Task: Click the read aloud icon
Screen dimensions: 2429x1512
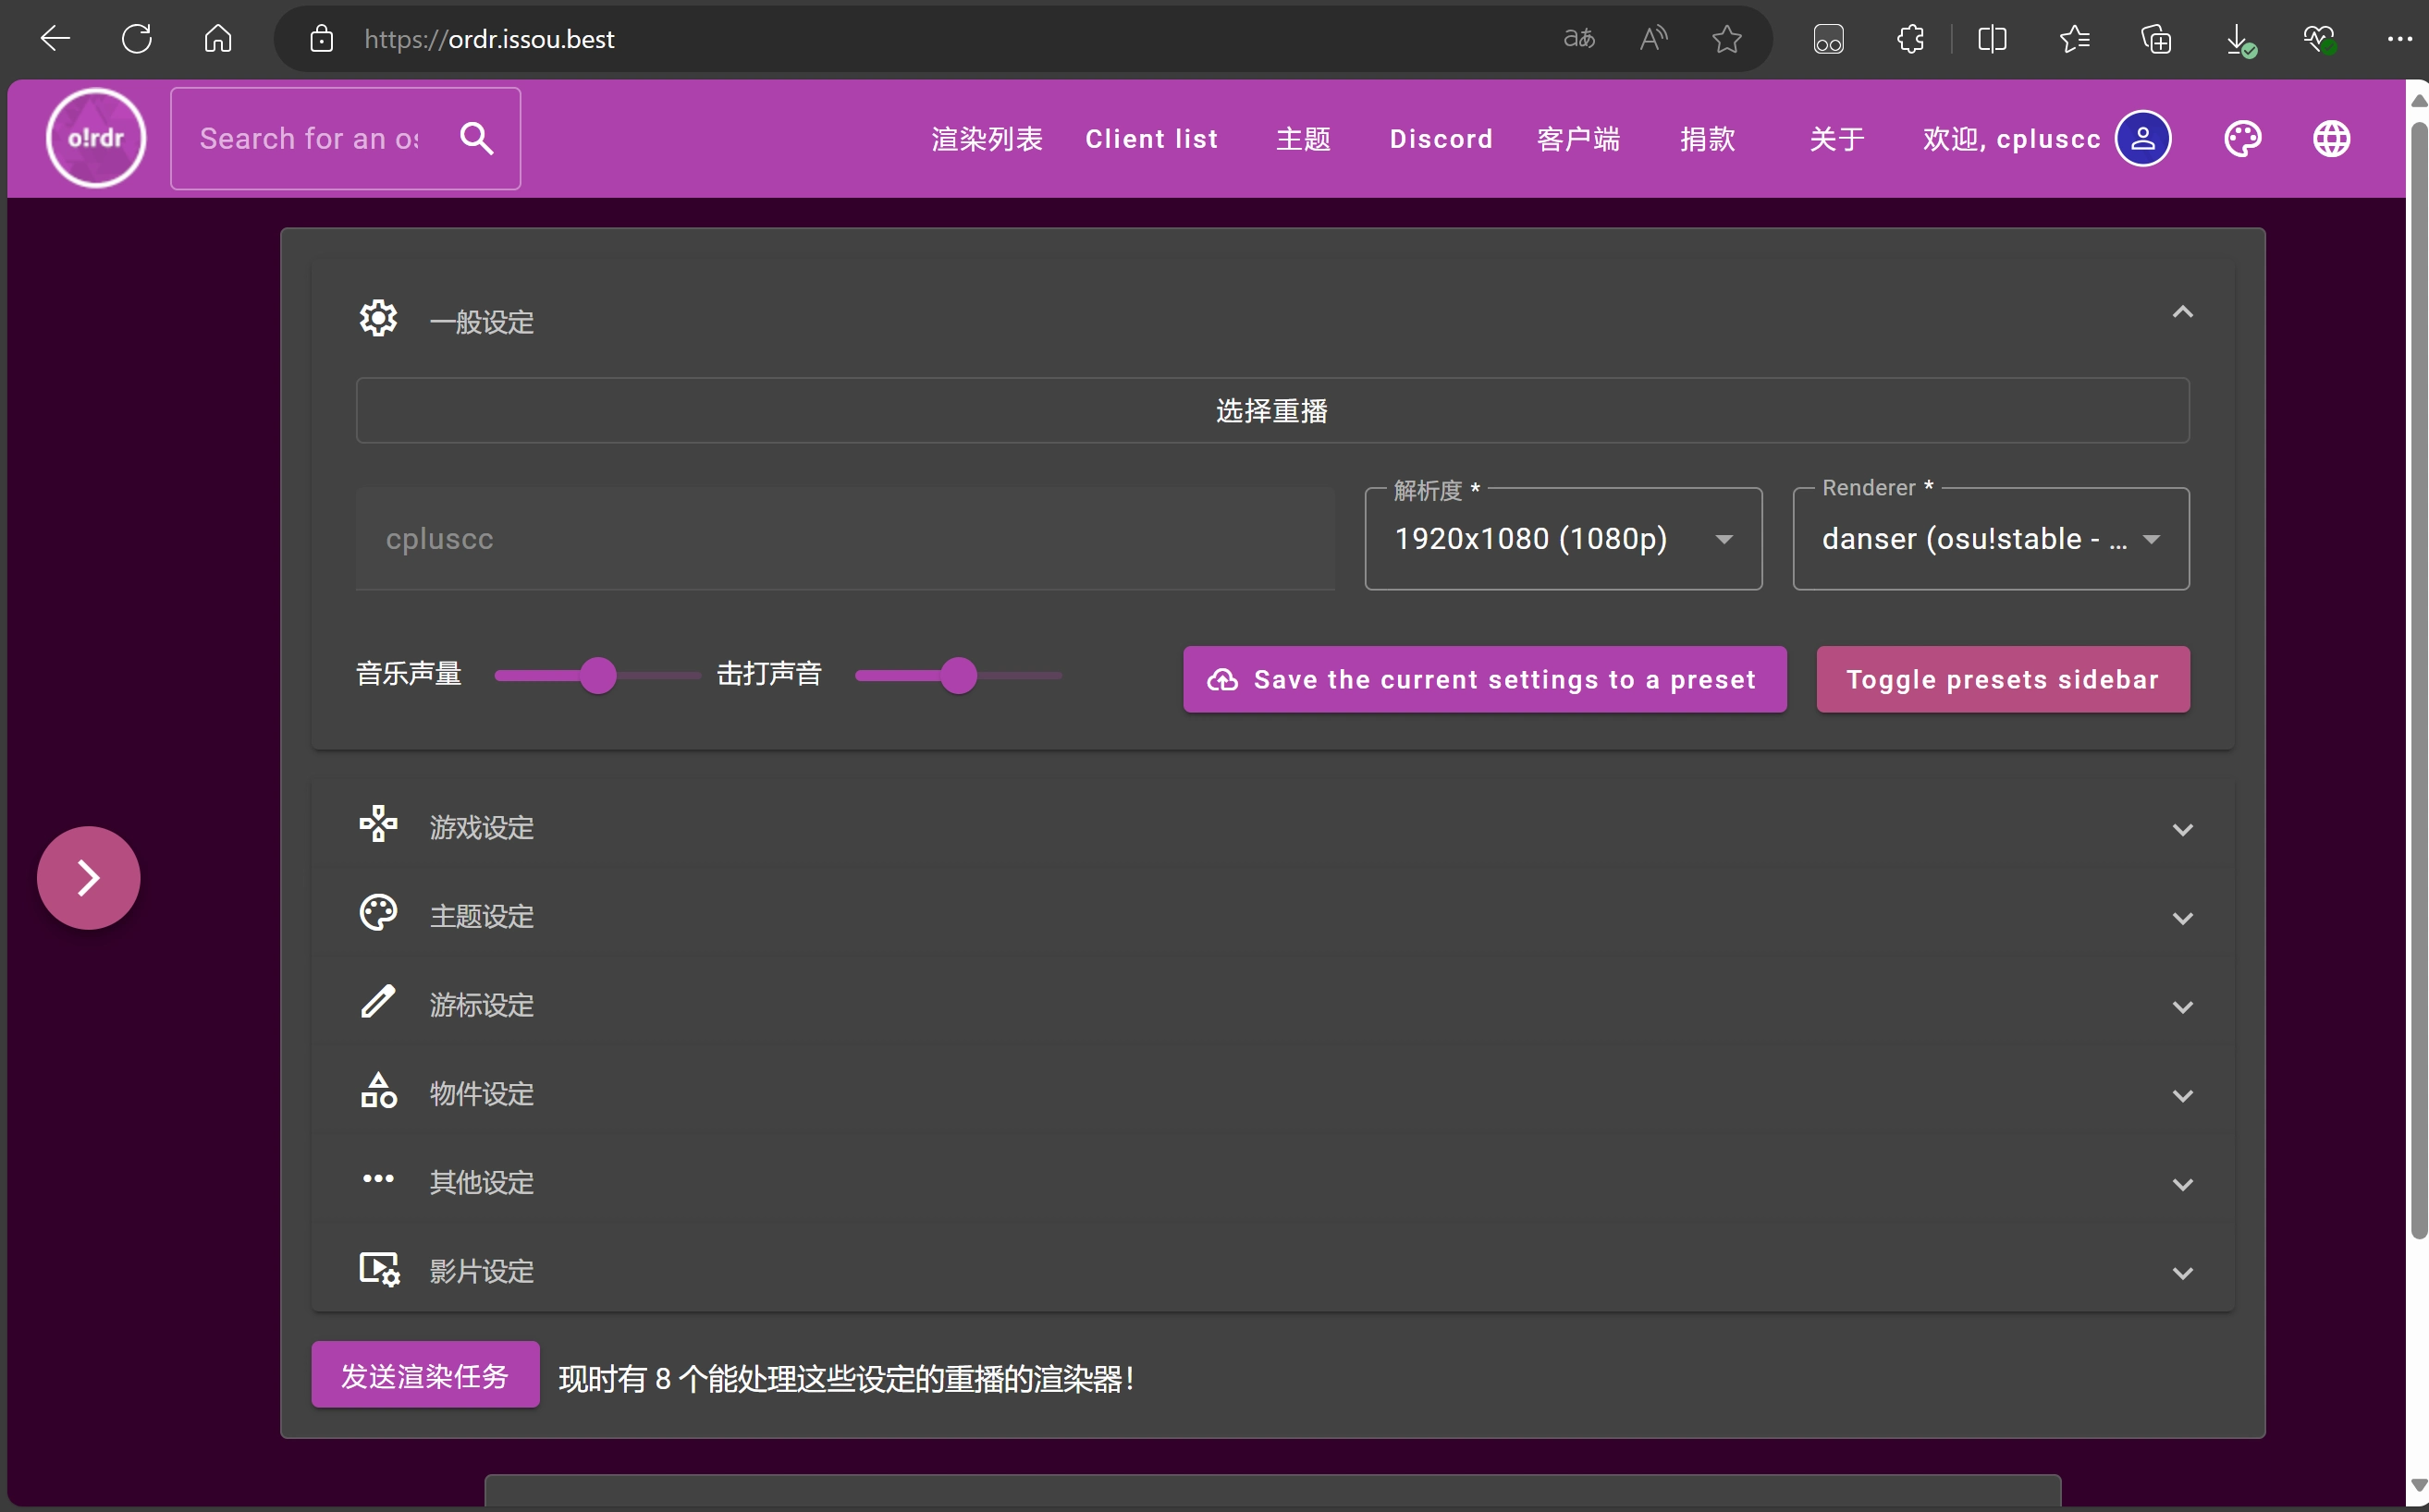Action: point(1653,39)
